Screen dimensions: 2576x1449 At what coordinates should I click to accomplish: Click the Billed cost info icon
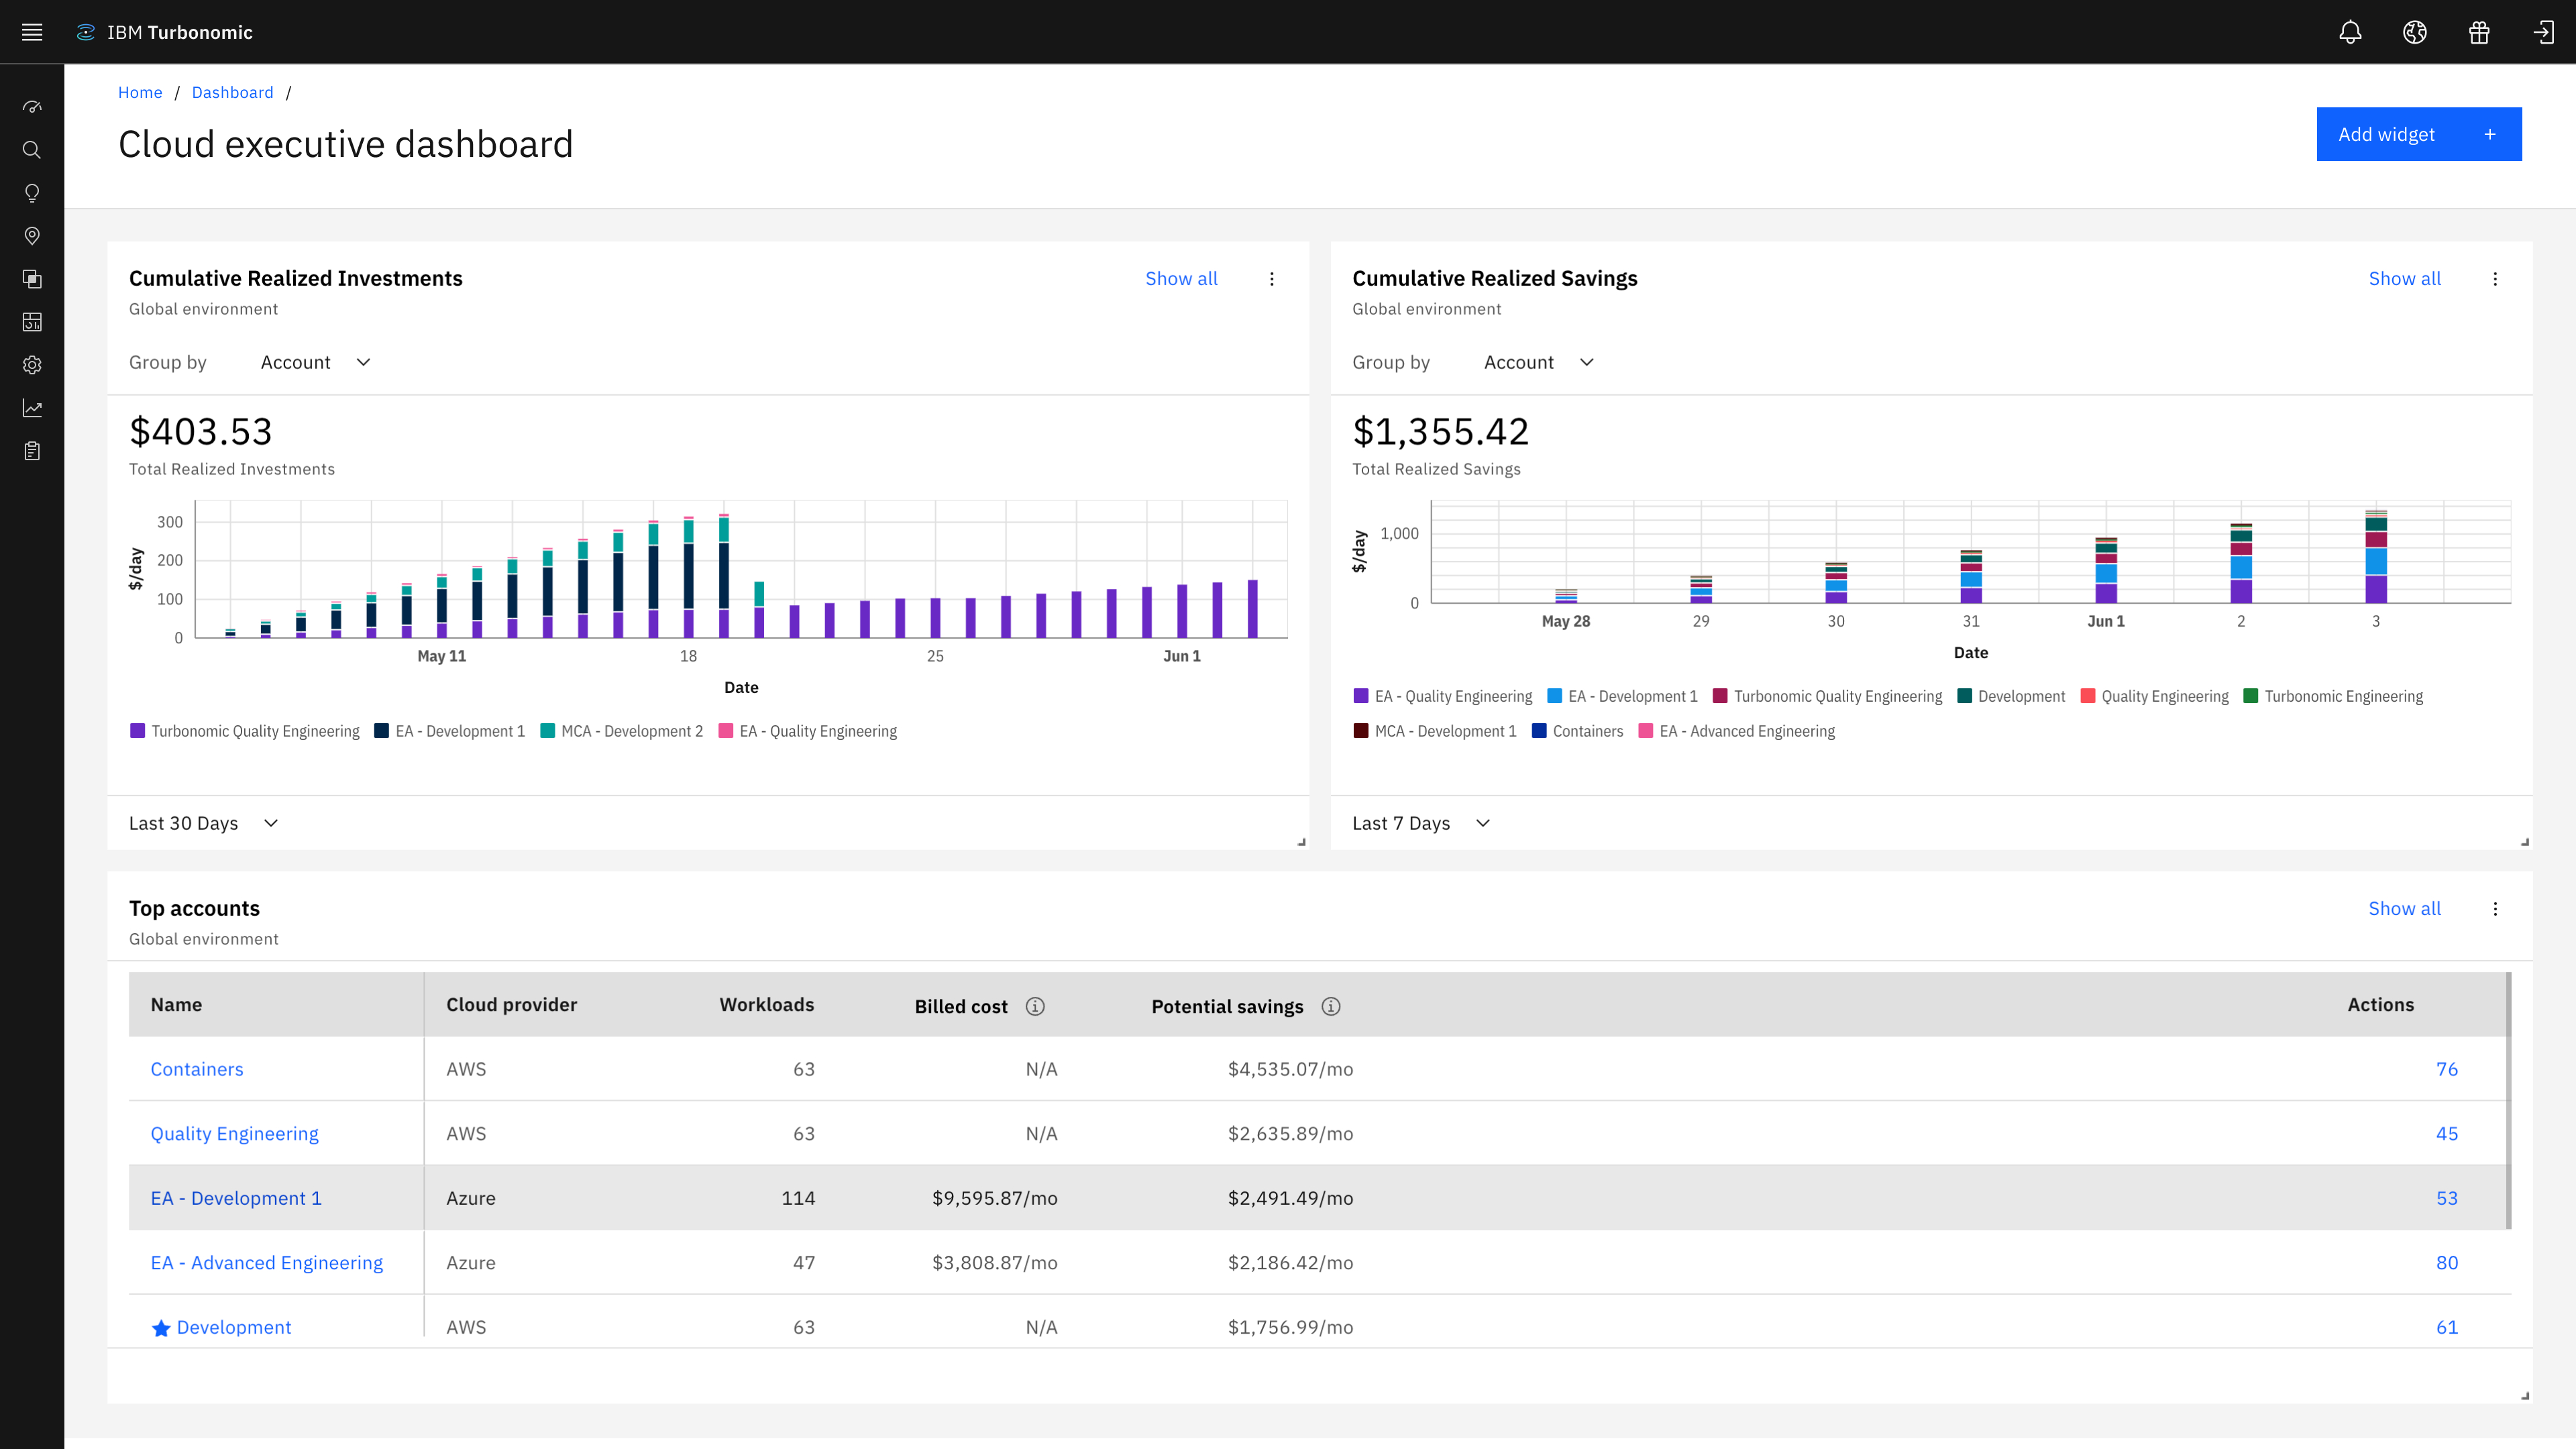pos(1035,1006)
